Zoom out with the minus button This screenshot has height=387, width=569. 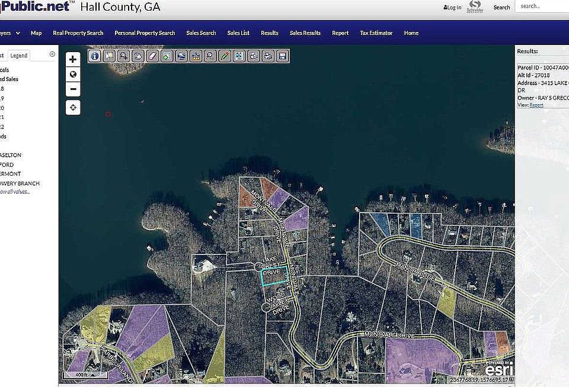pyautogui.click(x=73, y=89)
